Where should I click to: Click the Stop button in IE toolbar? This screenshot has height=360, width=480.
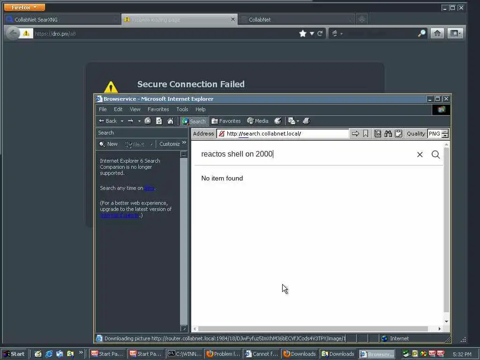pos(148,121)
